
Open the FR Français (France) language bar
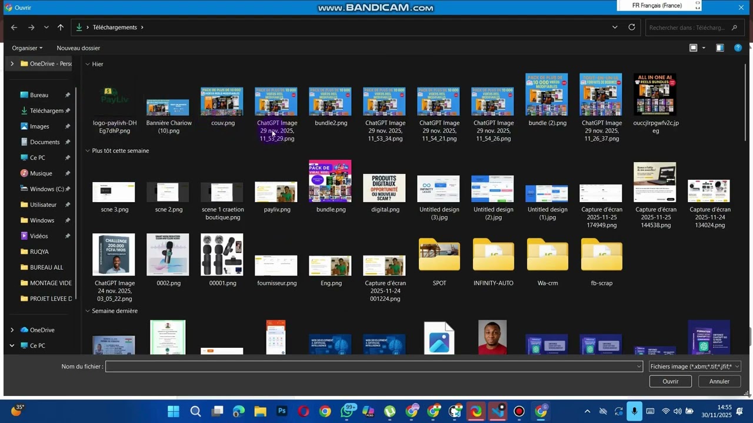point(659,6)
